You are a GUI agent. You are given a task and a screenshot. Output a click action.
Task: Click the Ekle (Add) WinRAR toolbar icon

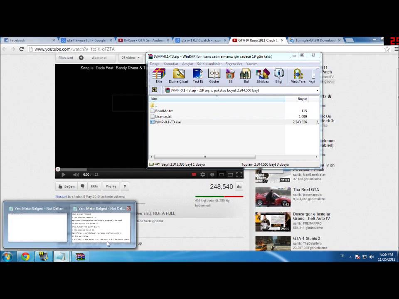[x=159, y=76]
